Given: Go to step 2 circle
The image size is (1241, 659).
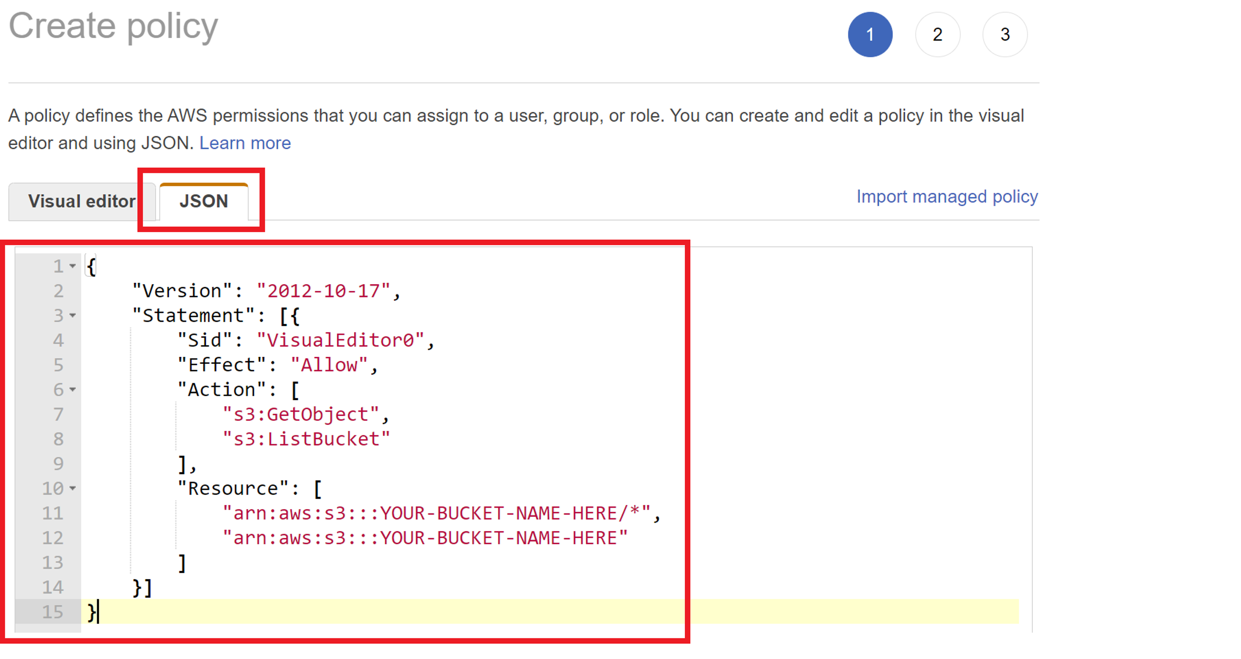Looking at the screenshot, I should pyautogui.click(x=937, y=35).
